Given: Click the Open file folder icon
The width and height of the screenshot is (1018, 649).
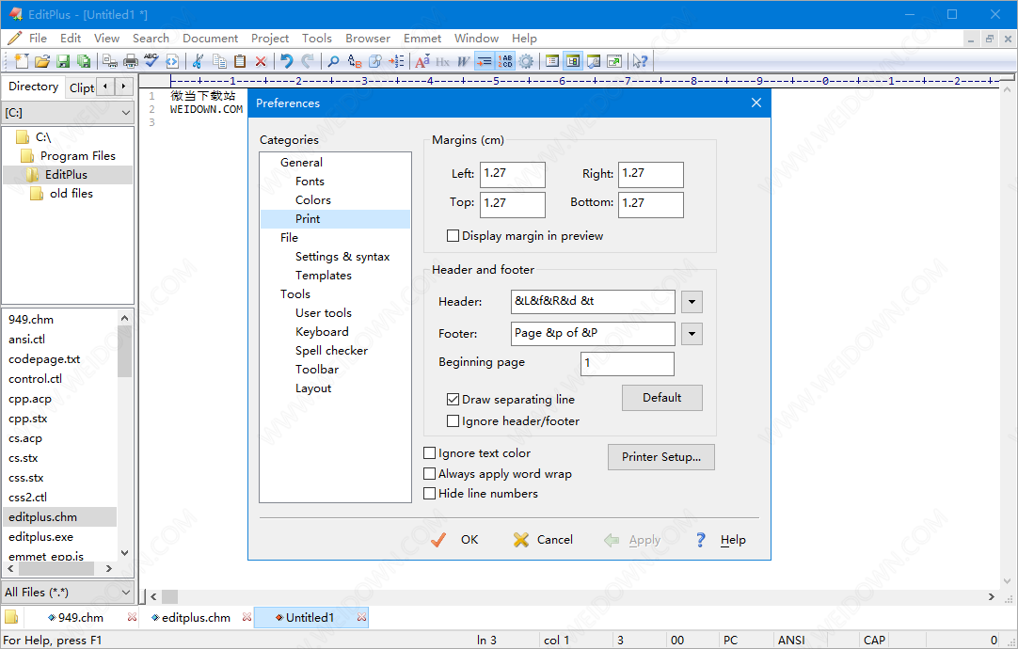Looking at the screenshot, I should coord(42,61).
